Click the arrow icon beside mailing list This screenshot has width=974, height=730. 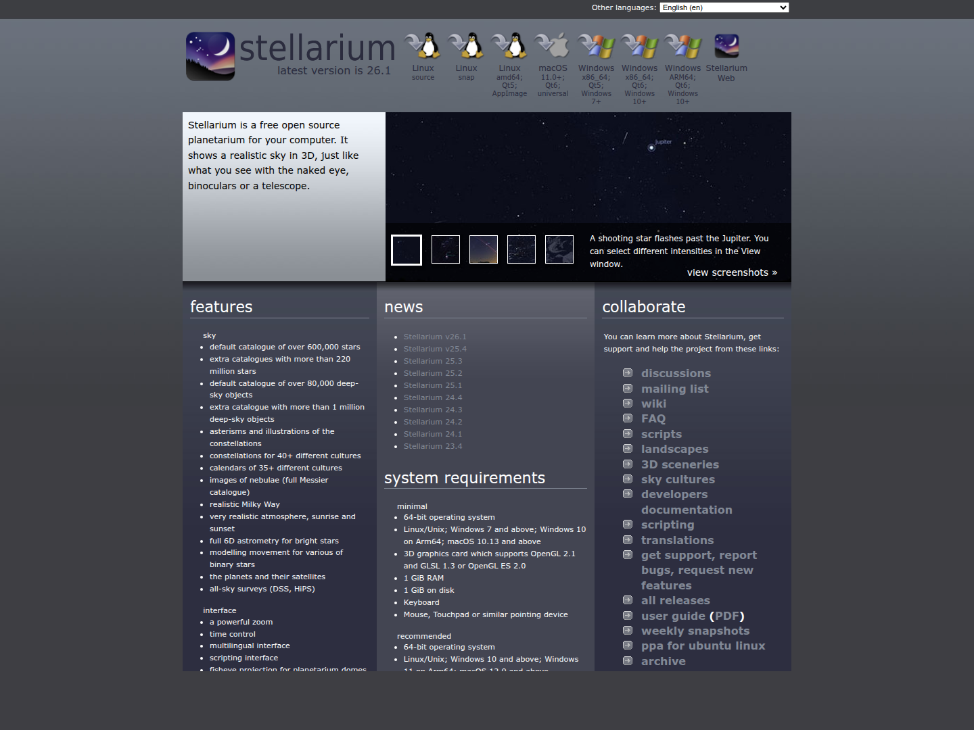tap(628, 388)
